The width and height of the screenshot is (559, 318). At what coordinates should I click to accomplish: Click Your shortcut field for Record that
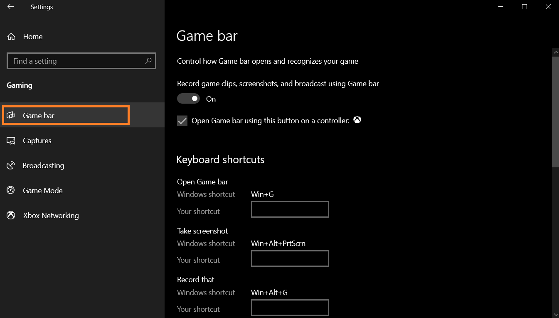click(290, 308)
